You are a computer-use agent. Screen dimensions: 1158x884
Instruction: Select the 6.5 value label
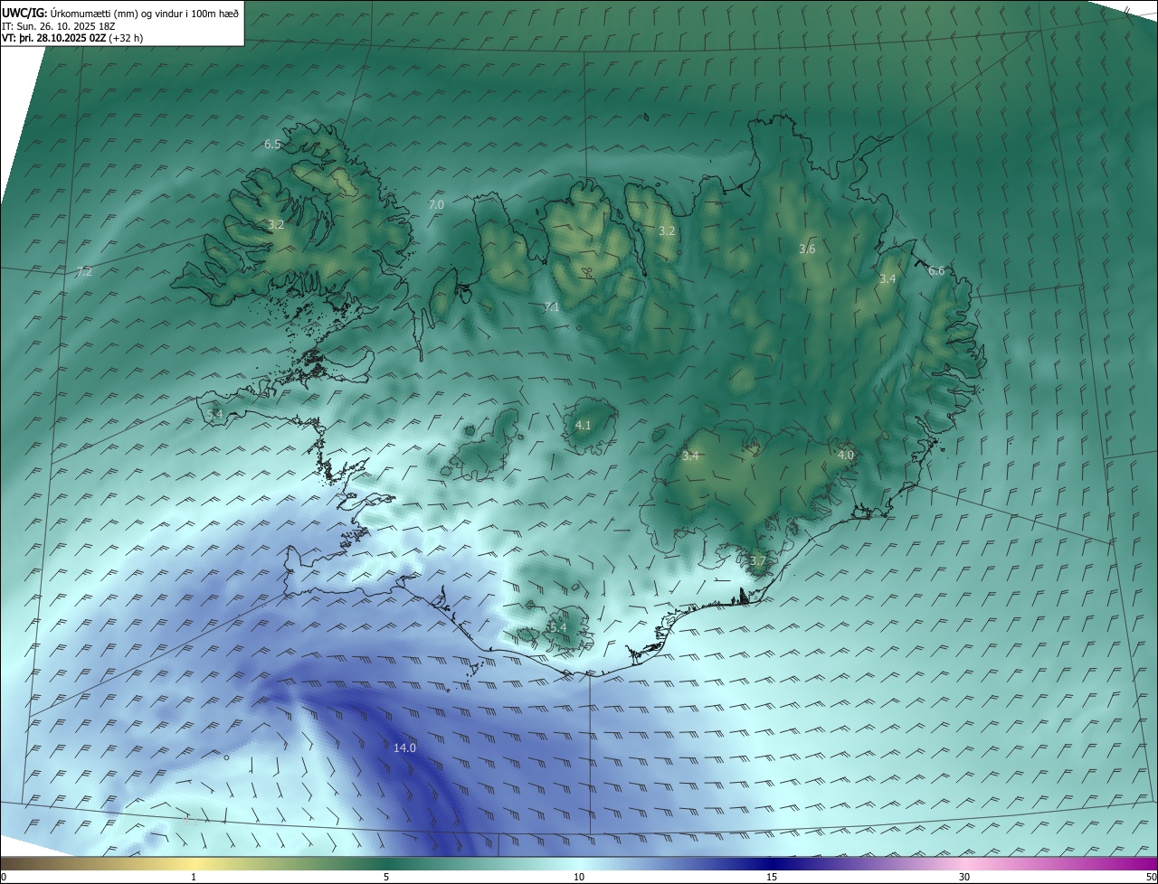[x=272, y=145]
